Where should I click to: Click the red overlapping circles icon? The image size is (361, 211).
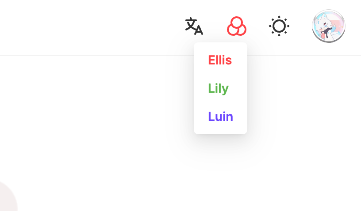[237, 26]
